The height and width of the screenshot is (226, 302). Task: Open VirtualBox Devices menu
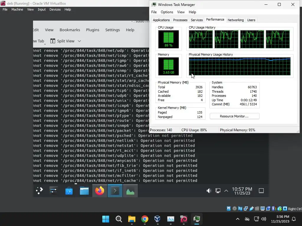(x=55, y=9)
